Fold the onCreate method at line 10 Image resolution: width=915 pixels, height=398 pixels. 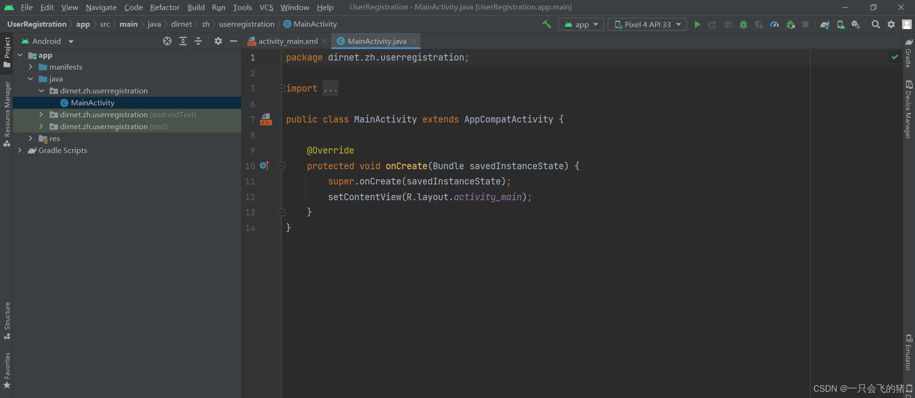pyautogui.click(x=281, y=166)
